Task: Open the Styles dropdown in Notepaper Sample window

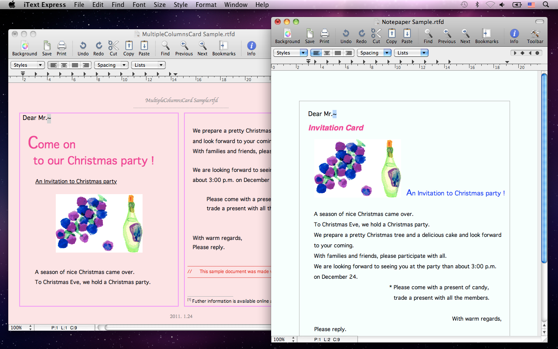Action: click(291, 53)
